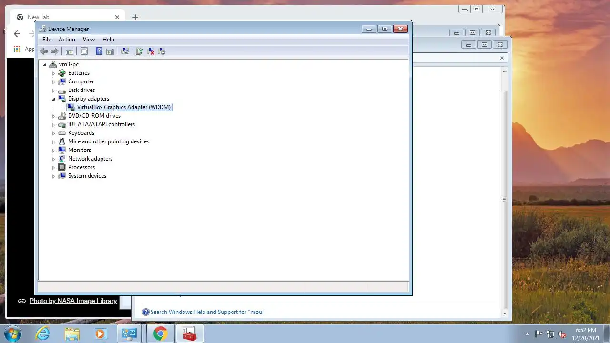Select Network adapters label

pos(90,159)
